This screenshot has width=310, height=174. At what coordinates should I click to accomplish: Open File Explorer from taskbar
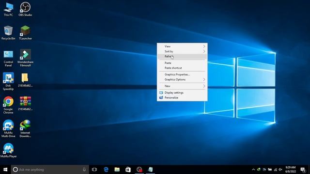point(117,170)
